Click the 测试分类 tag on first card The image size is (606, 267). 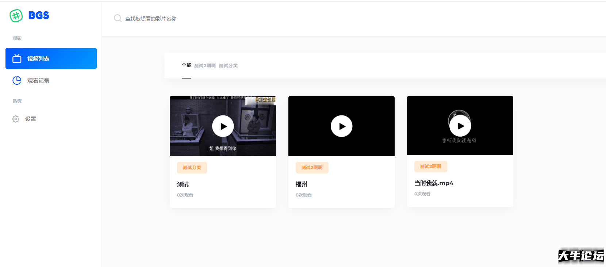(192, 168)
